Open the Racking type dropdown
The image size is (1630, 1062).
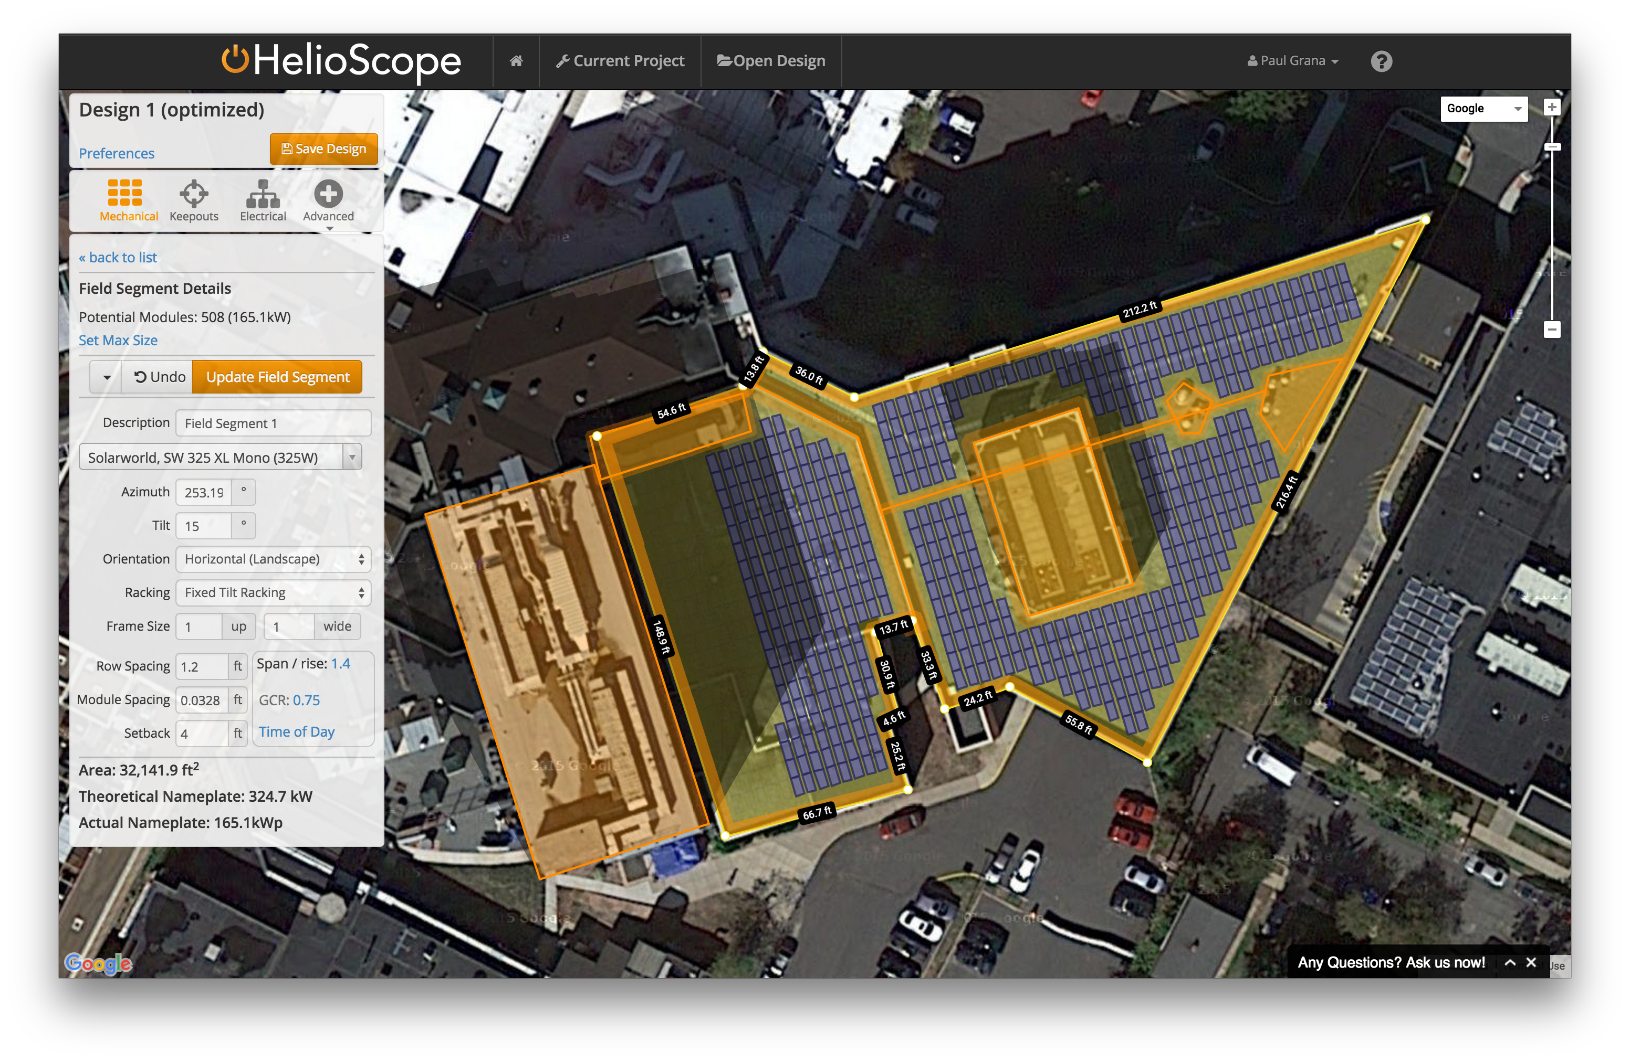(x=273, y=592)
